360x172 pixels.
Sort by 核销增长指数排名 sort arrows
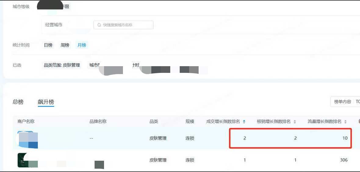pyautogui.click(x=295, y=122)
